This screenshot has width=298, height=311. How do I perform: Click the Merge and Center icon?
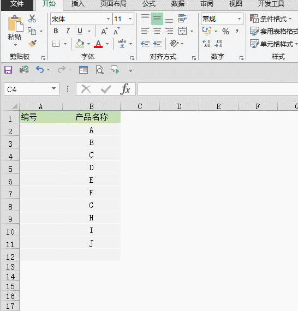(182, 31)
